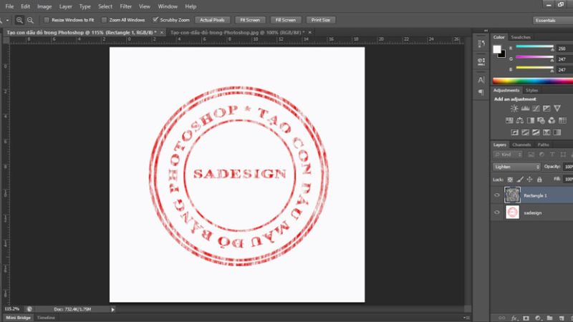Open the Mini Bridge tab
Viewport: 573px width, 322px height.
19,318
